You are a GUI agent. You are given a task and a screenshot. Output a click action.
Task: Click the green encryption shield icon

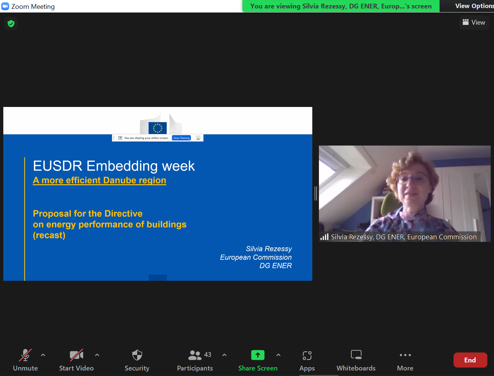click(x=11, y=24)
